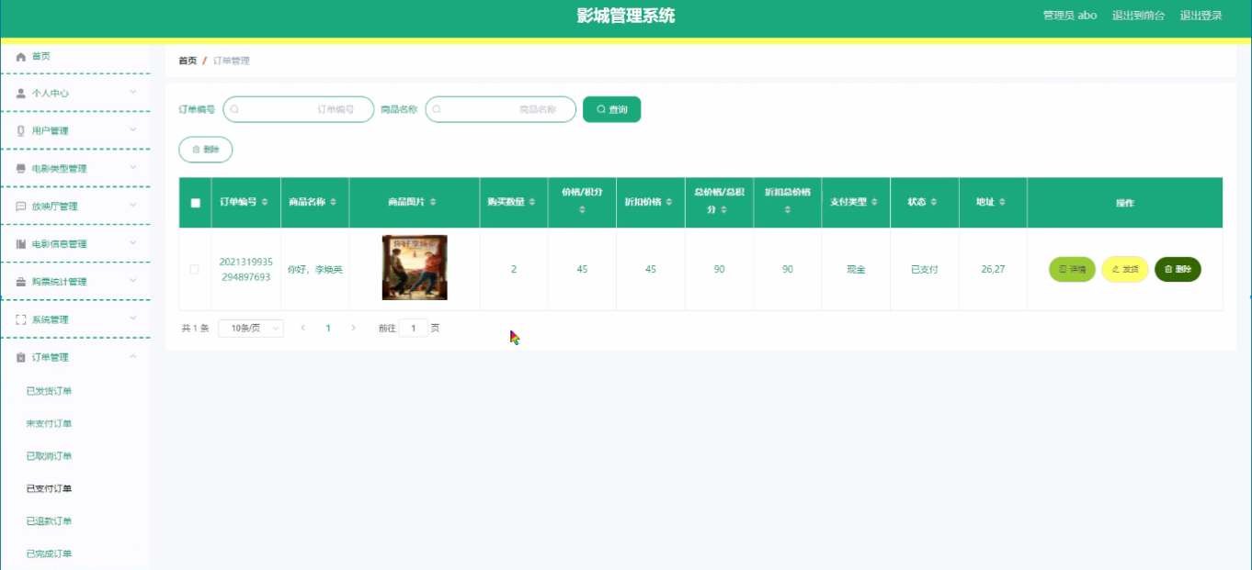Click the sort arrows on 订单编号 column

pyautogui.click(x=265, y=202)
